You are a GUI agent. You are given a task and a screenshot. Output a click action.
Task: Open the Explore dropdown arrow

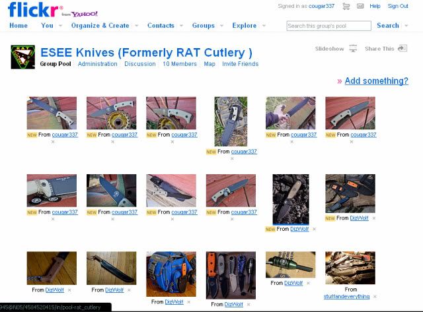tap(264, 26)
